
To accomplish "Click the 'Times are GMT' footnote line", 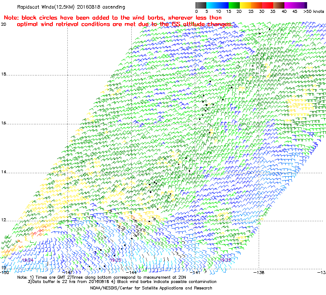I will pos(102,277).
